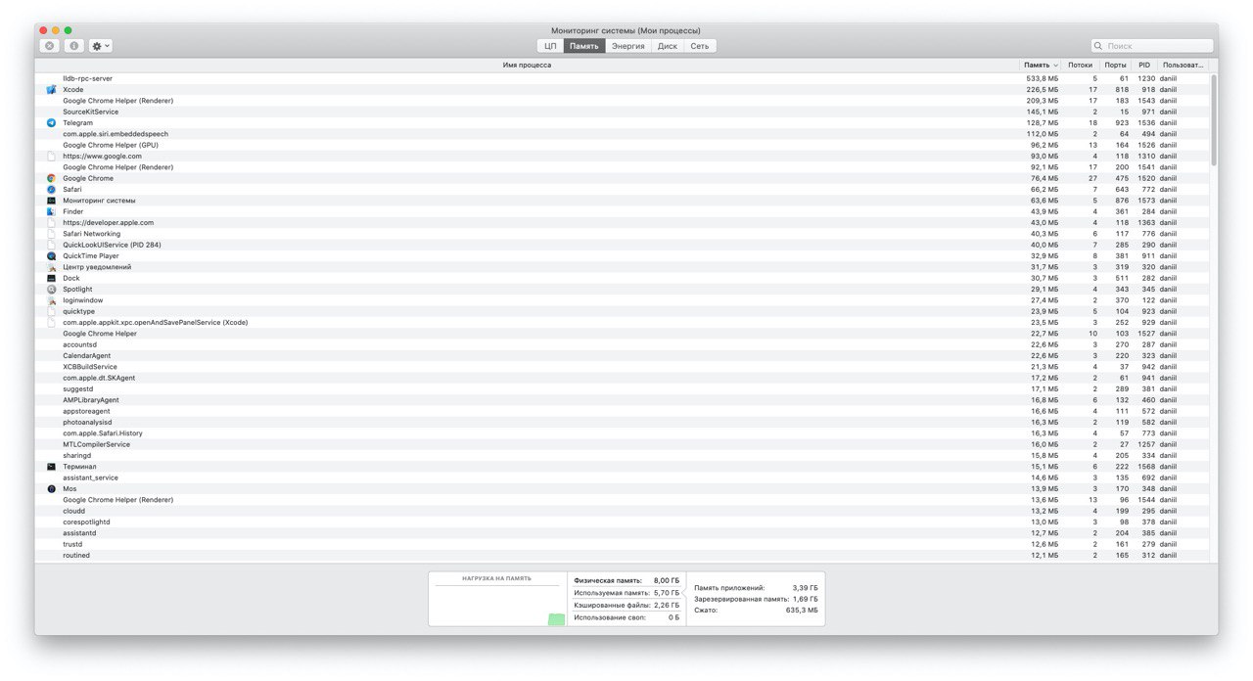Sort by the PID column header

pyautogui.click(x=1144, y=65)
